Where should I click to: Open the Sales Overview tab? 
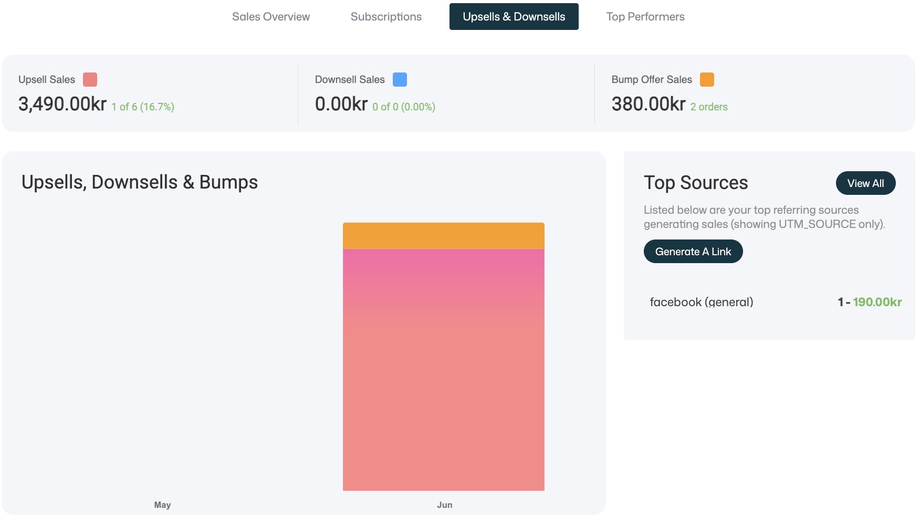pyautogui.click(x=271, y=17)
